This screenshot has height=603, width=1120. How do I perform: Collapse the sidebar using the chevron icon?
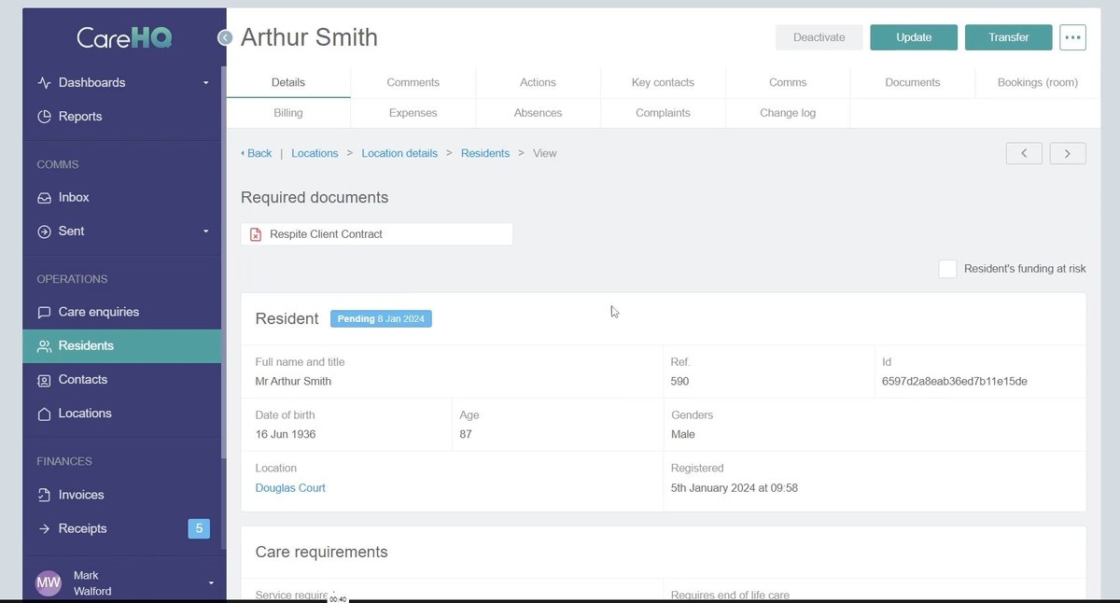coord(225,37)
